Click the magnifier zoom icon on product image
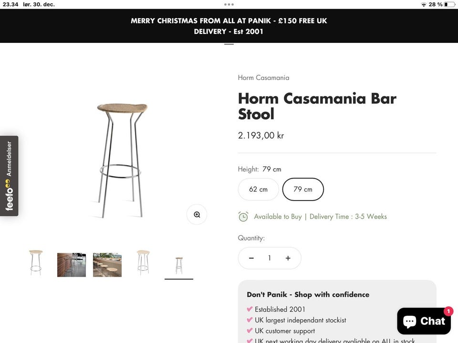Image resolution: width=458 pixels, height=343 pixels. [197, 214]
